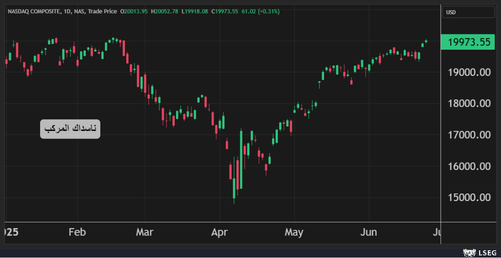Select the Jun marker on time axis
The width and height of the screenshot is (501, 258).
[x=369, y=233]
